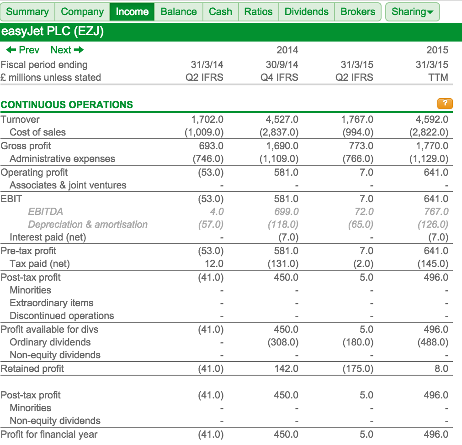The width and height of the screenshot is (462, 445).
Task: Open the Sharing dropdown
Action: pos(412,12)
